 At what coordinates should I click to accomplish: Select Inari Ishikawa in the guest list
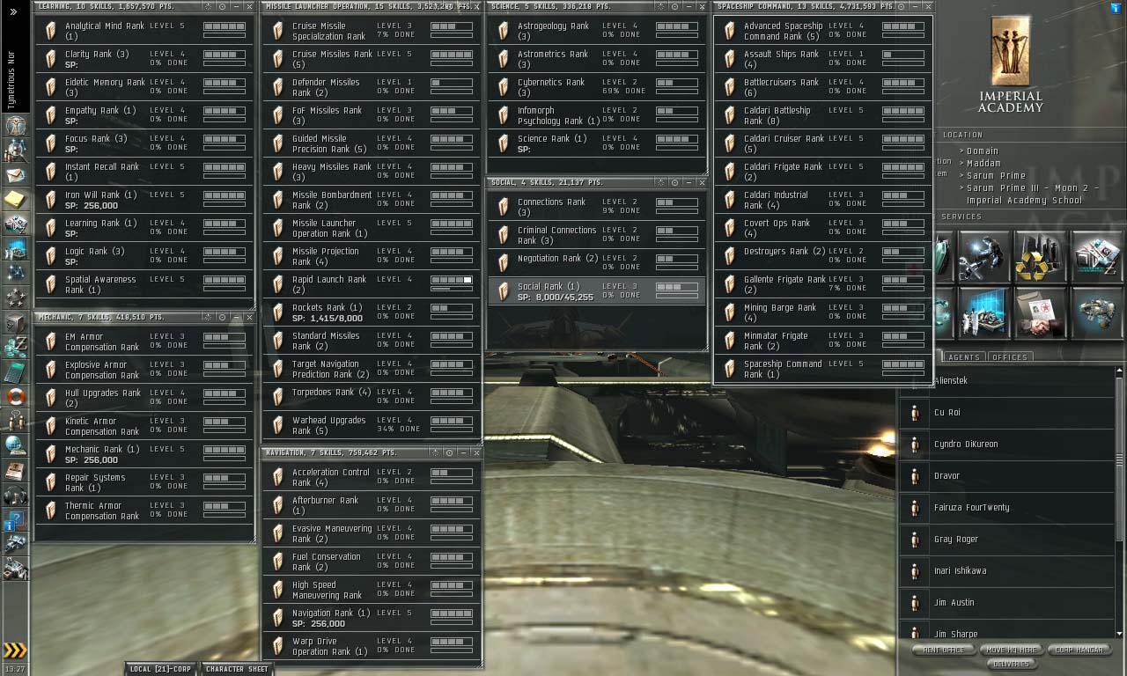(x=1007, y=571)
